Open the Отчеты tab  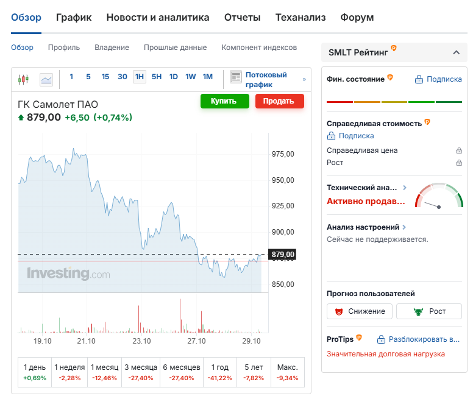(242, 18)
